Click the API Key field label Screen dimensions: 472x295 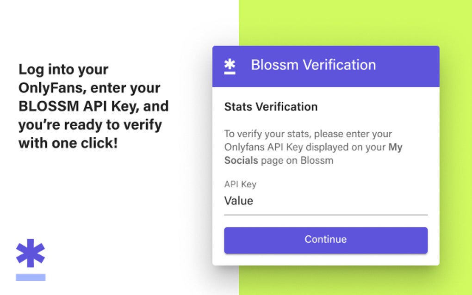click(x=240, y=184)
